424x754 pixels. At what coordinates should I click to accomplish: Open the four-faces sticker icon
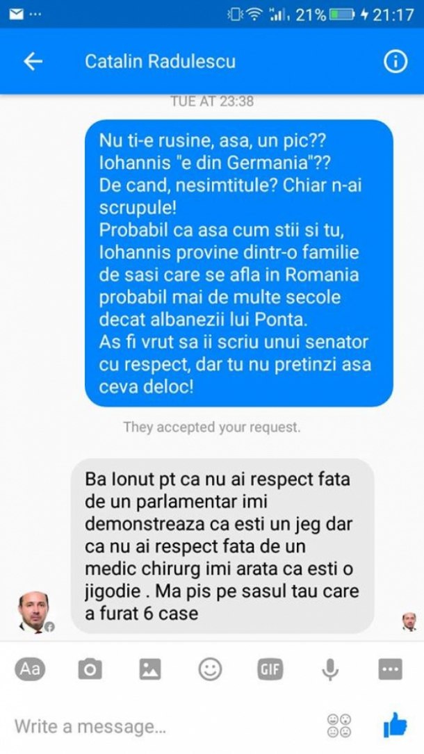point(339,726)
